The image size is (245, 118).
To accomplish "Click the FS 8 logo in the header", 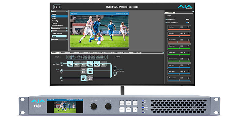I will tap(57, 7).
